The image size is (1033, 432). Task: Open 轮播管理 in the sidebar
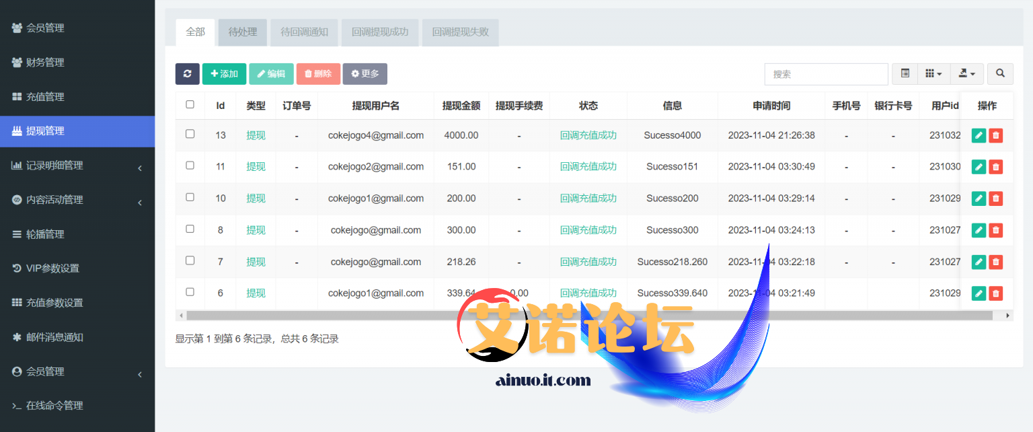45,234
